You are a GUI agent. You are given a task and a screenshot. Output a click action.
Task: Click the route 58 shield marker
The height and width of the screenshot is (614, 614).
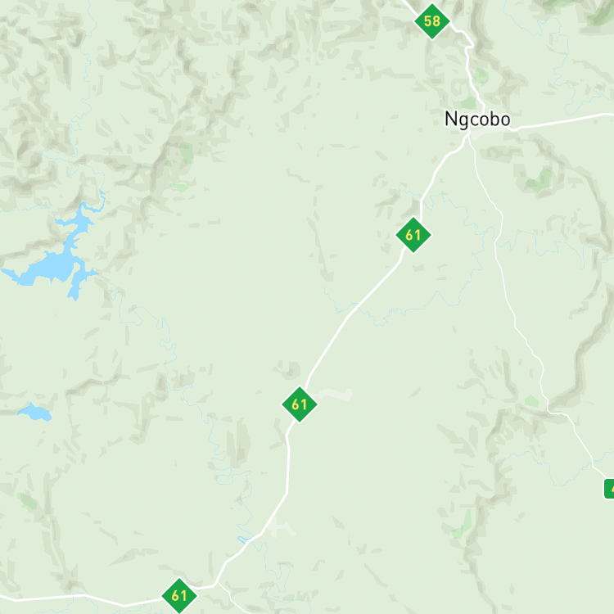[432, 21]
